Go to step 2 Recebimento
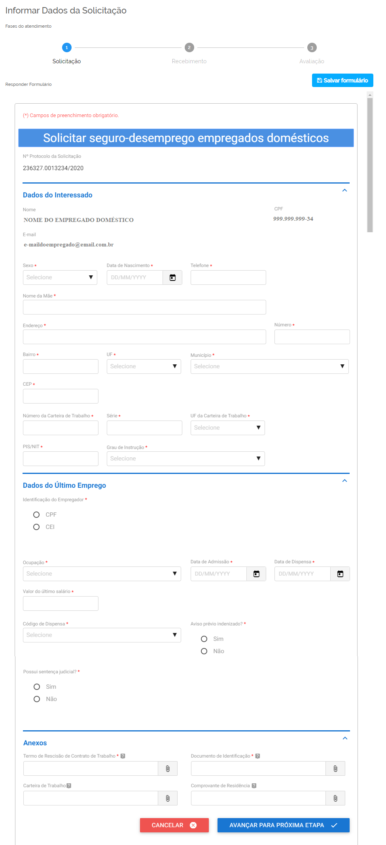This screenshot has height=845, width=386. (189, 48)
